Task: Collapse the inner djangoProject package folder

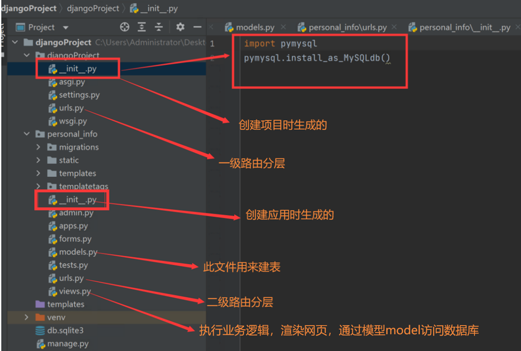Action: pyautogui.click(x=27, y=55)
